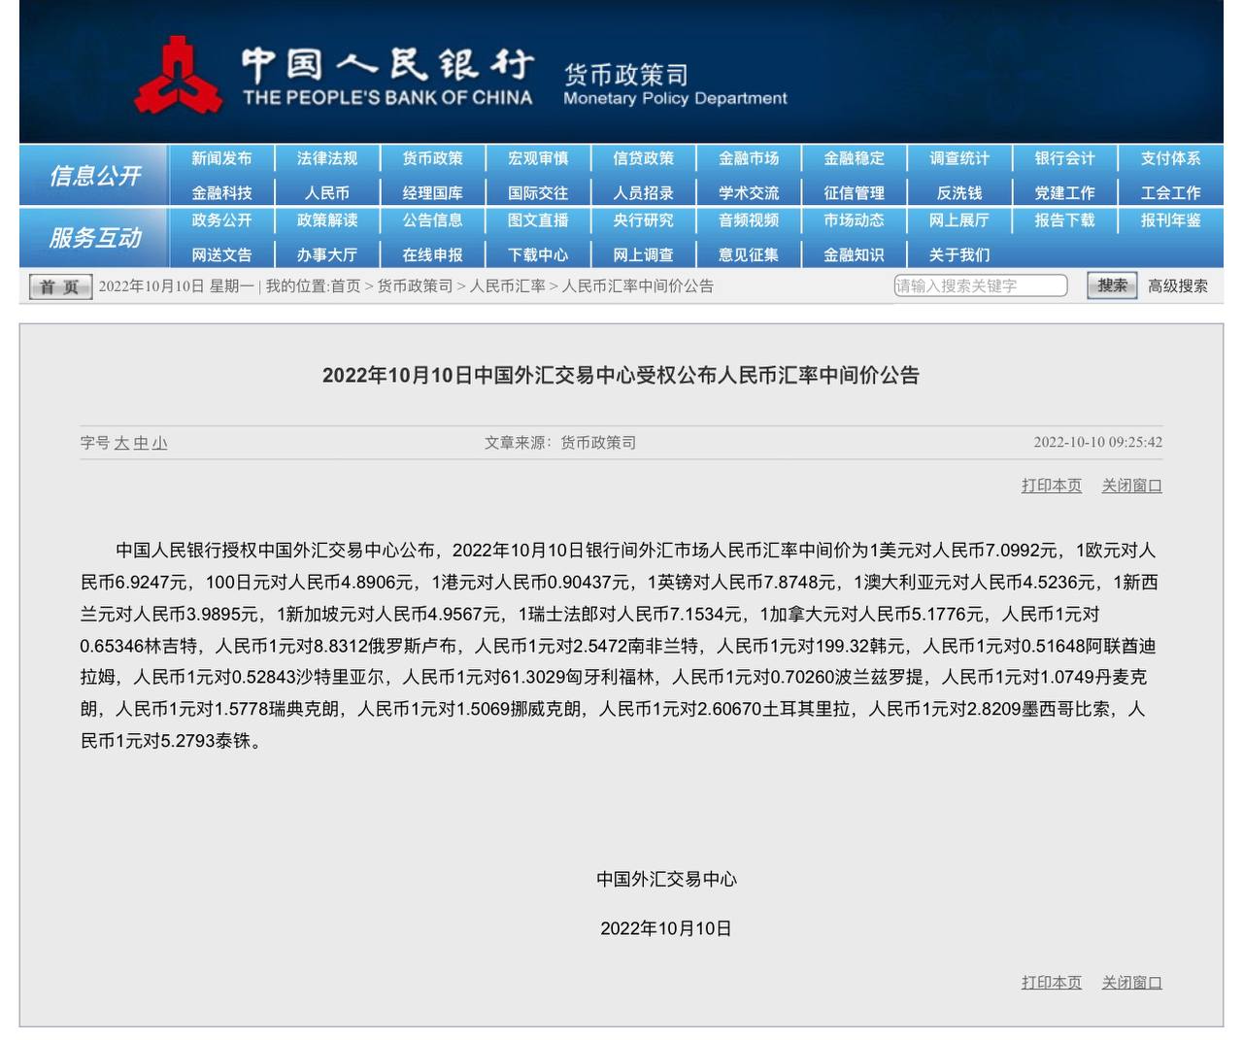Open the 公告信息 link

click(433, 220)
